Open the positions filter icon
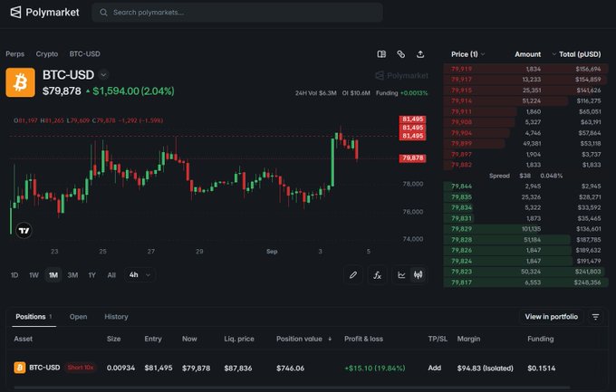This screenshot has width=616, height=392. [x=595, y=317]
